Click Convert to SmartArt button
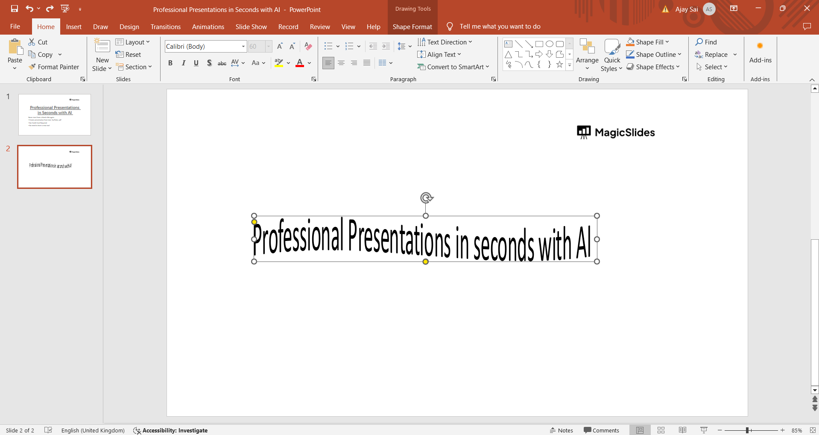The image size is (819, 435). 453,67
